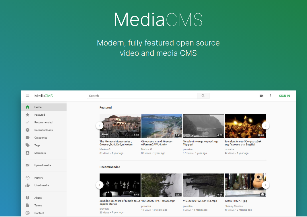Open Categories sidebar item
Viewport: 307px width, 217px height.
click(x=44, y=138)
